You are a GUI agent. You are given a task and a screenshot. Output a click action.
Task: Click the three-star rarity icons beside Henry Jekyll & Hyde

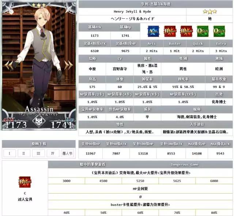[210, 11]
